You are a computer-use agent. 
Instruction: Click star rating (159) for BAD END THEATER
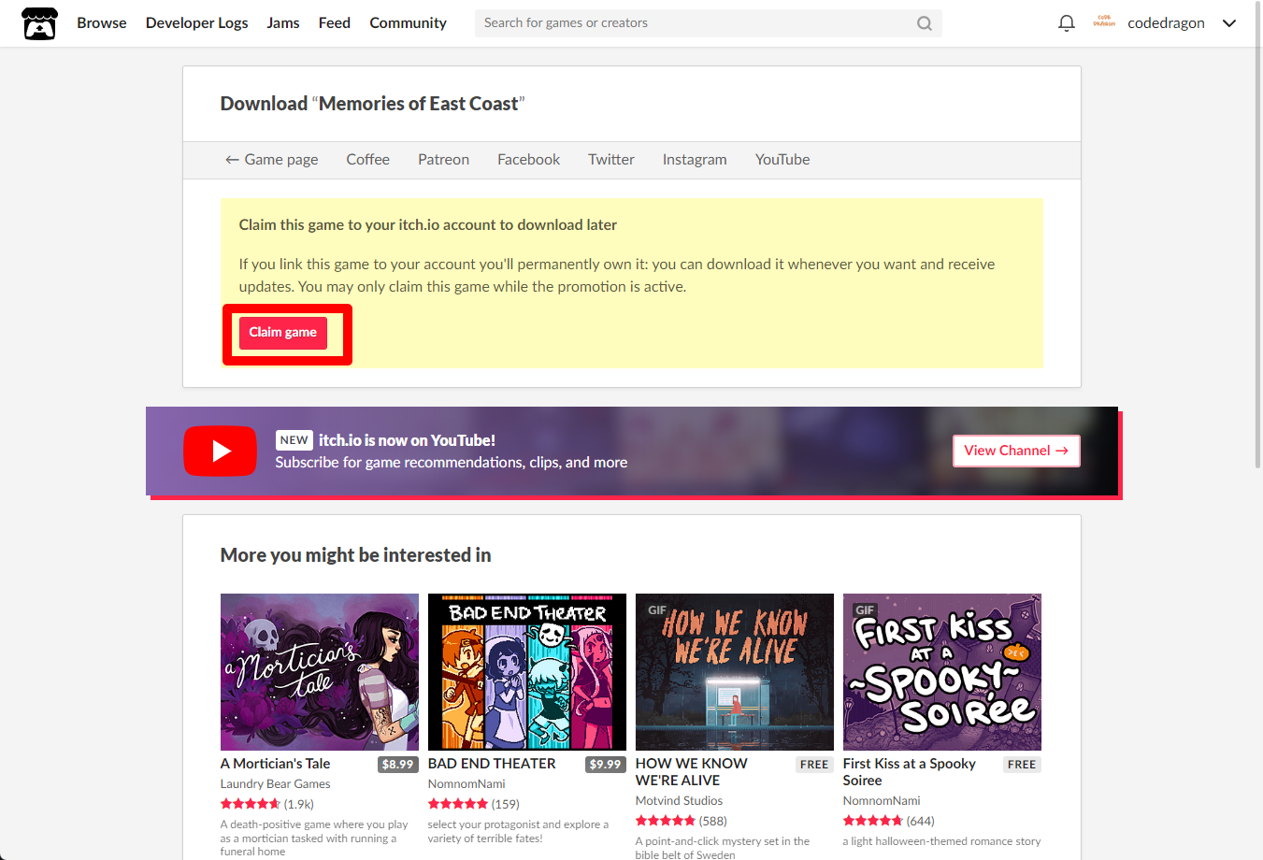click(x=474, y=804)
